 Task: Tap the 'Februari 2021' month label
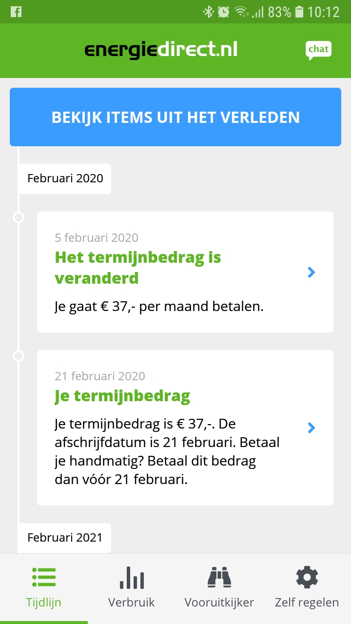(65, 538)
